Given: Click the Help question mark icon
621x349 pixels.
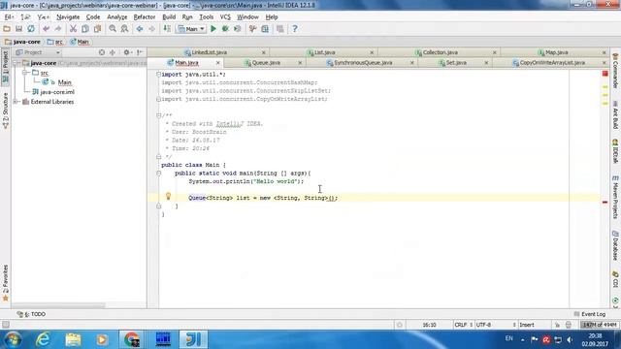Looking at the screenshot, I should (x=295, y=29).
